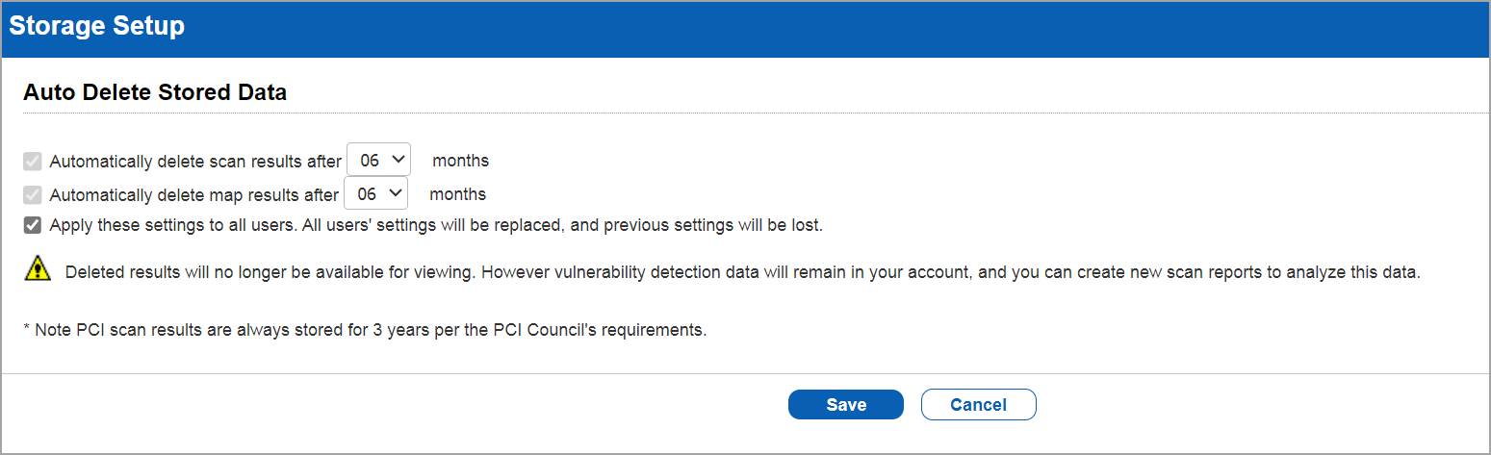Toggle the automatically delete scan results checkbox

tap(33, 161)
